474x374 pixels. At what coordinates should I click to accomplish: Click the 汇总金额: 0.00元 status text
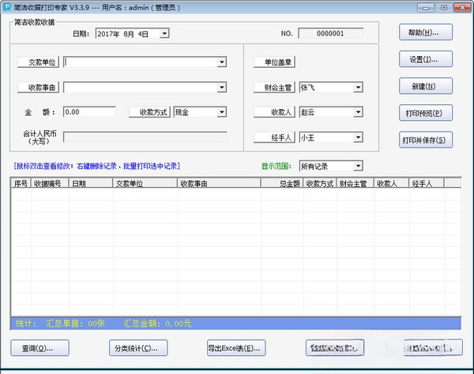coord(157,324)
